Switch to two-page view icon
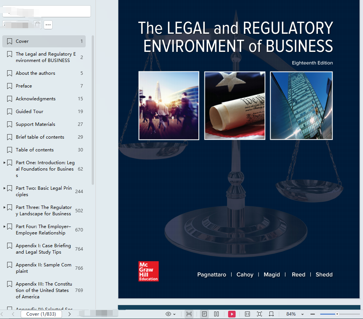The height and width of the screenshot is (319, 363). 216,314
